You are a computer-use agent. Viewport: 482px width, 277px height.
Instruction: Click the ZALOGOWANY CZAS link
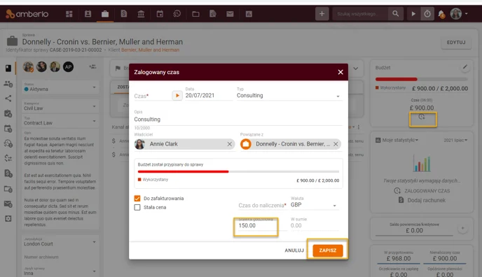tap(427, 191)
